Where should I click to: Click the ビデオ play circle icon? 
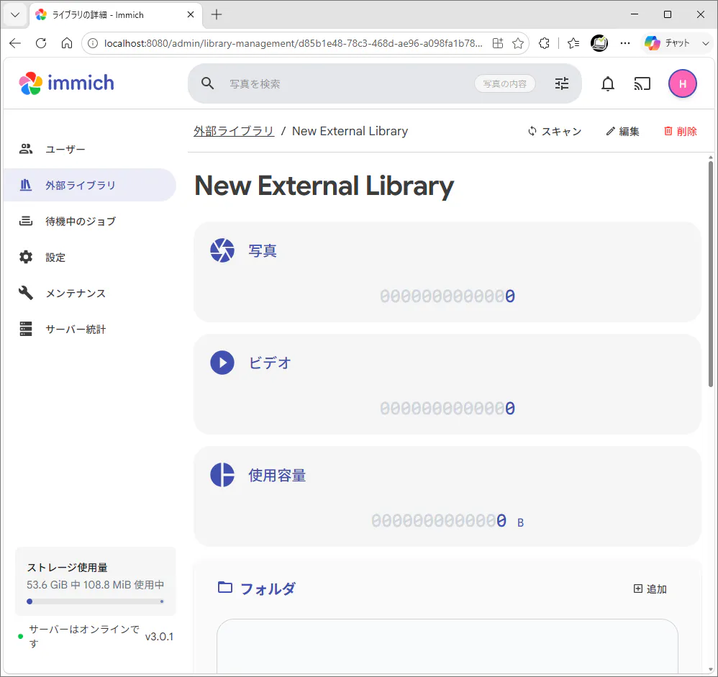(222, 363)
